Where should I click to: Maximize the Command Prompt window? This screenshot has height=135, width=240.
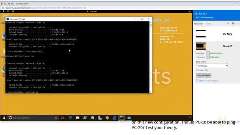click(142, 19)
